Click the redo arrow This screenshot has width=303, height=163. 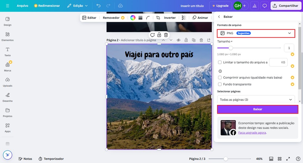pos(108,6)
